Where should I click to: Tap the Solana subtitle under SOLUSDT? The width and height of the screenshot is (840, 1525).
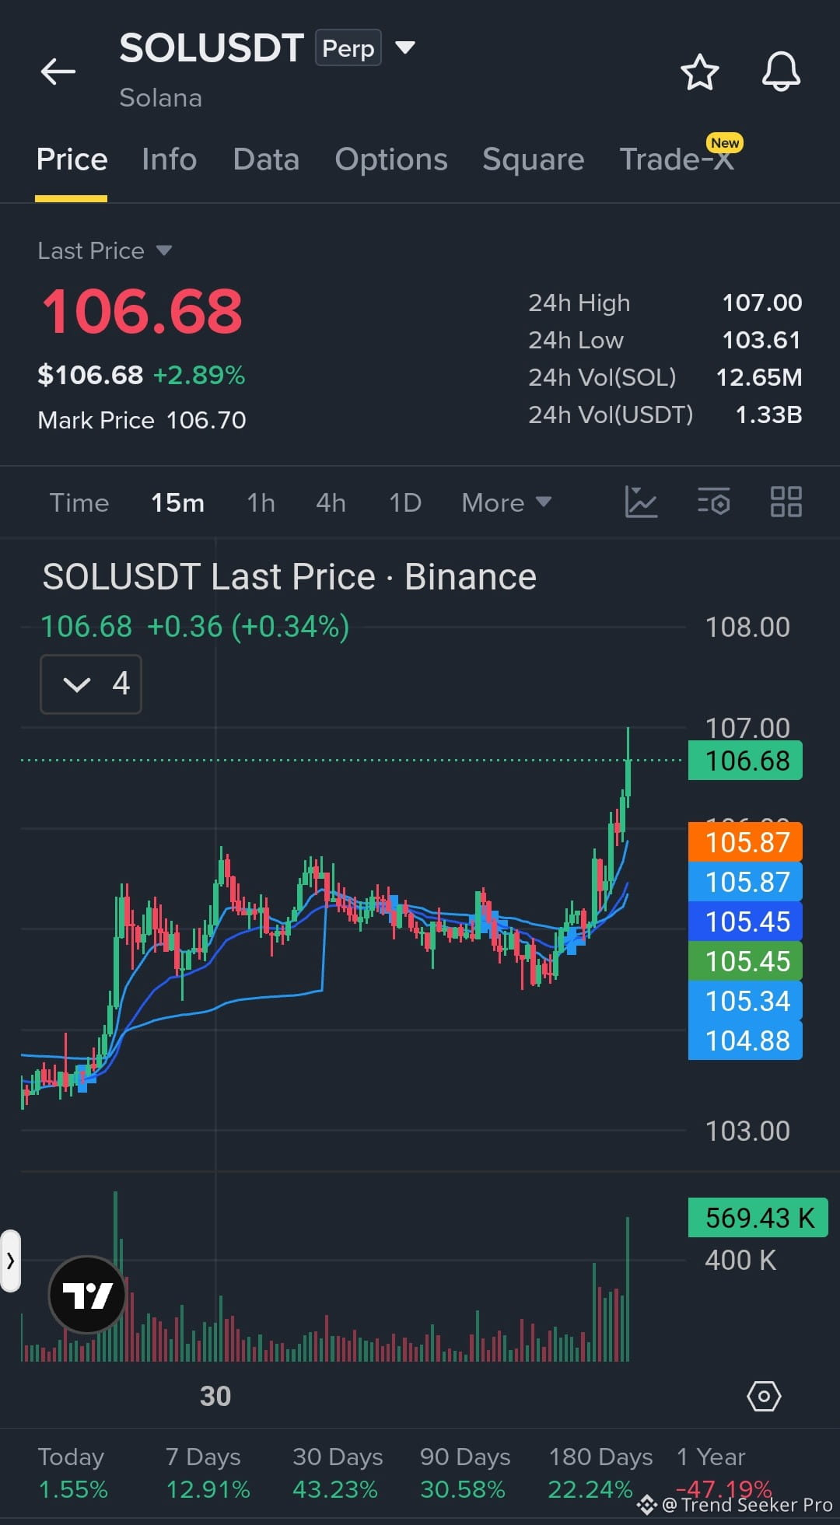[x=160, y=98]
